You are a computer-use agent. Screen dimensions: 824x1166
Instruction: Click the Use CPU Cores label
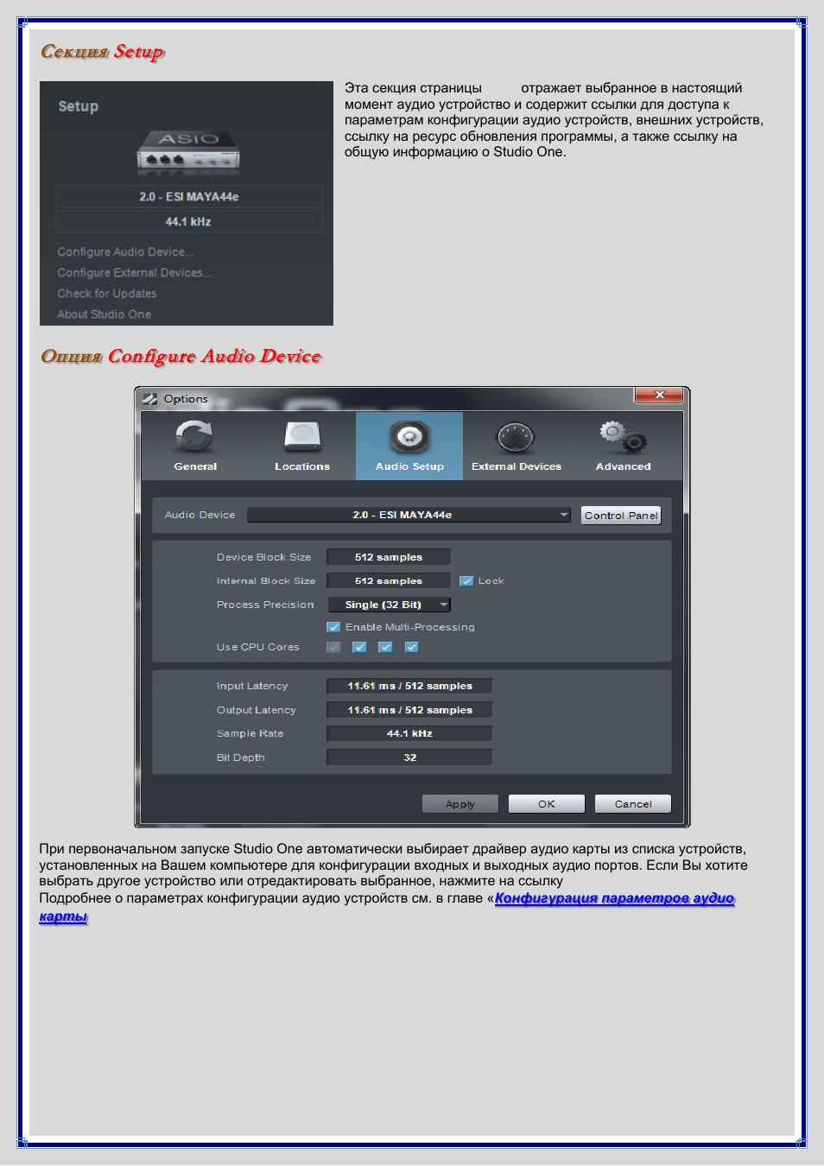click(x=258, y=647)
